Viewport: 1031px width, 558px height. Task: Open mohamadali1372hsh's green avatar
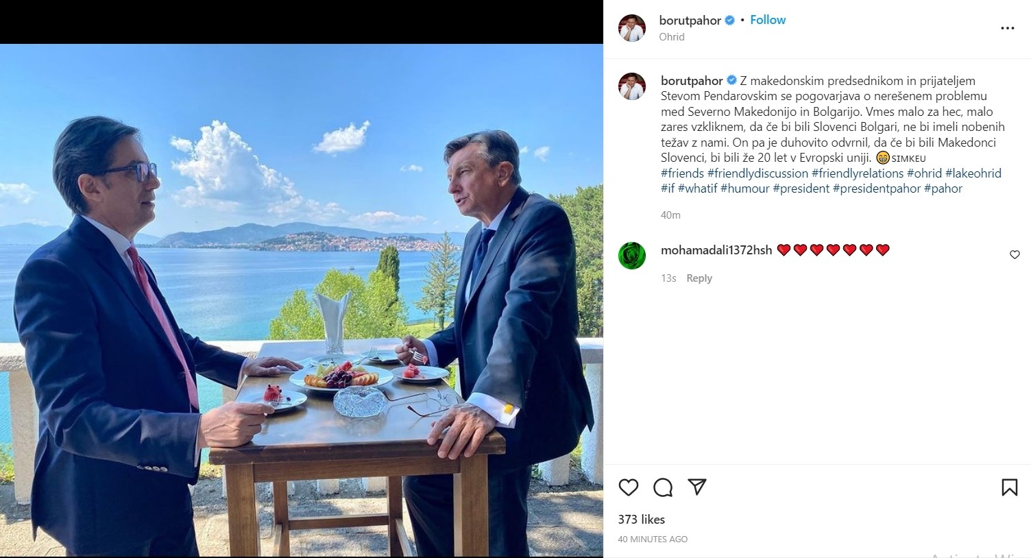tap(632, 255)
